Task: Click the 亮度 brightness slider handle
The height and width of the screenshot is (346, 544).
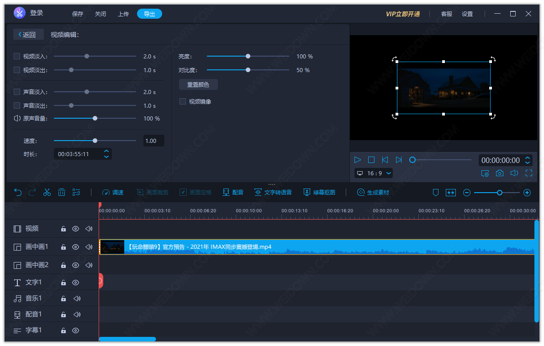Action: click(248, 57)
